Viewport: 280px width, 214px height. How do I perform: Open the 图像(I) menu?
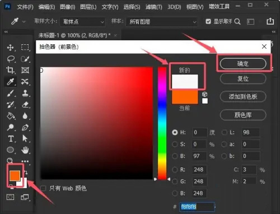point(68,7)
